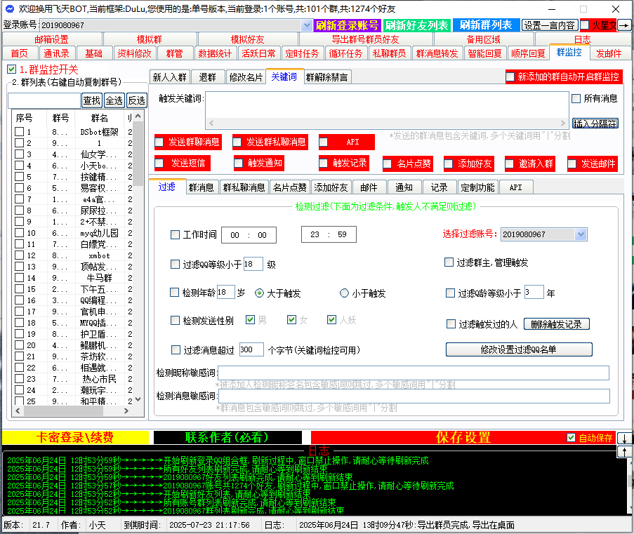Tick 检测发送性别 checkbox

point(175,321)
